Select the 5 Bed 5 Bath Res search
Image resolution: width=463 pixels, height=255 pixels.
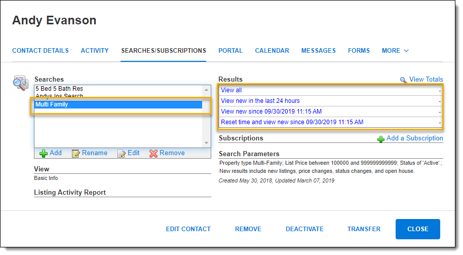pos(118,89)
